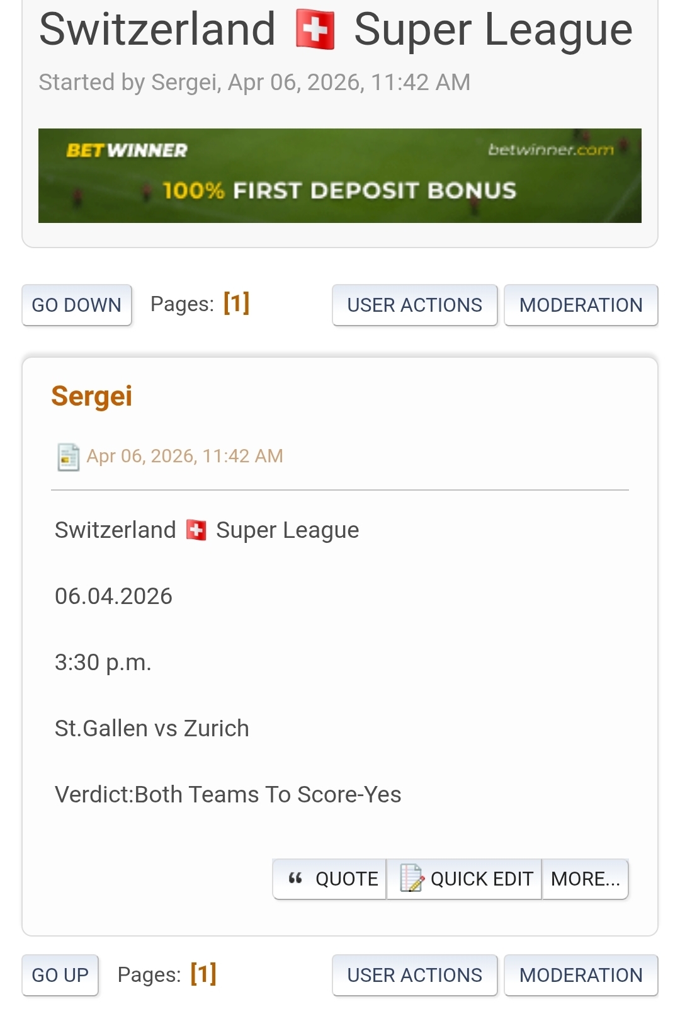
Task: Click the post document icon beside date
Action: 68,457
